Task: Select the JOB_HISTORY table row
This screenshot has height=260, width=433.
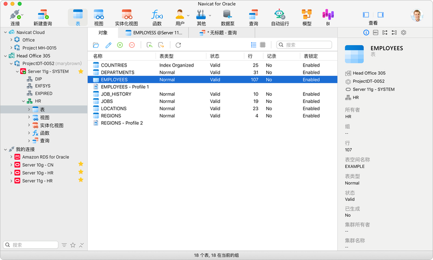Action: coord(116,94)
